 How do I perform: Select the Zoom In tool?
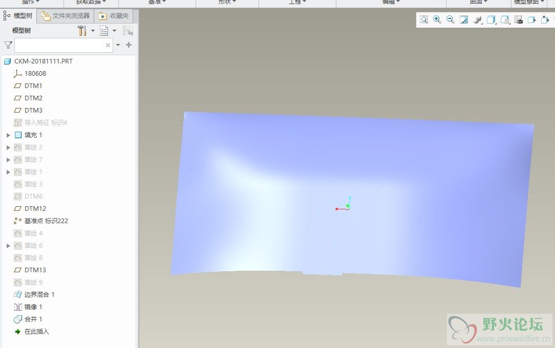click(437, 19)
